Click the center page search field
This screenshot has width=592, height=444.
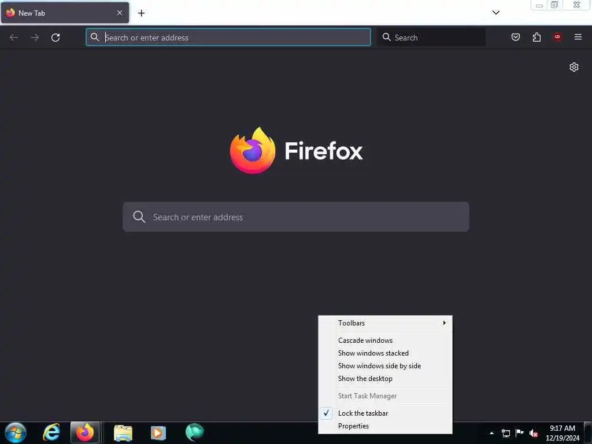(296, 217)
